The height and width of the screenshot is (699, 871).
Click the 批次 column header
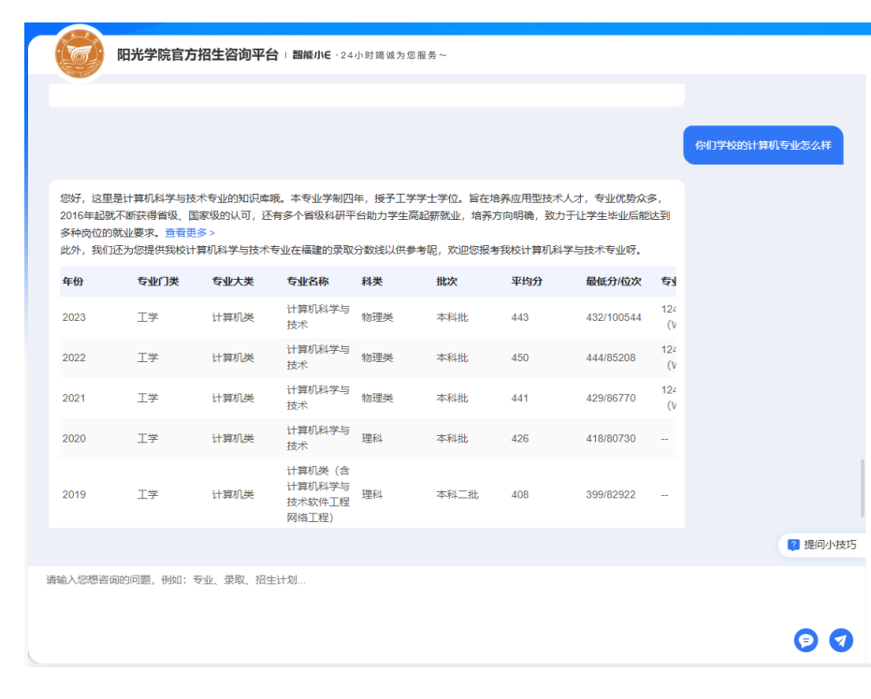[x=447, y=282]
